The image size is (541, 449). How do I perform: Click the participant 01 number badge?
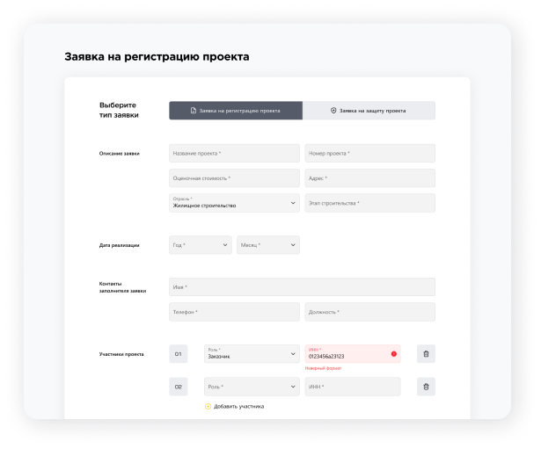(x=179, y=354)
